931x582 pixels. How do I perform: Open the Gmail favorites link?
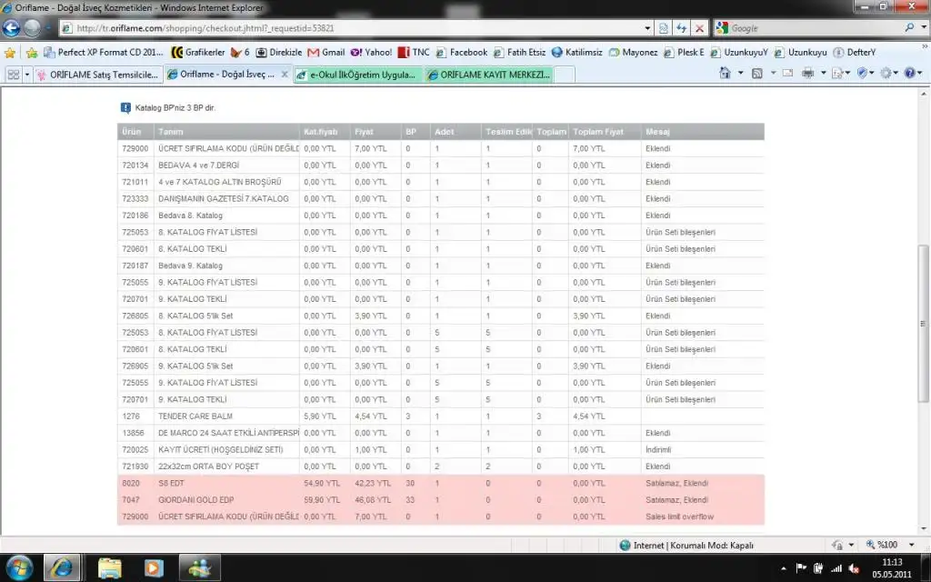(326, 52)
